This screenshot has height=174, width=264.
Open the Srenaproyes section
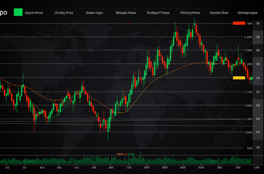[247, 13]
